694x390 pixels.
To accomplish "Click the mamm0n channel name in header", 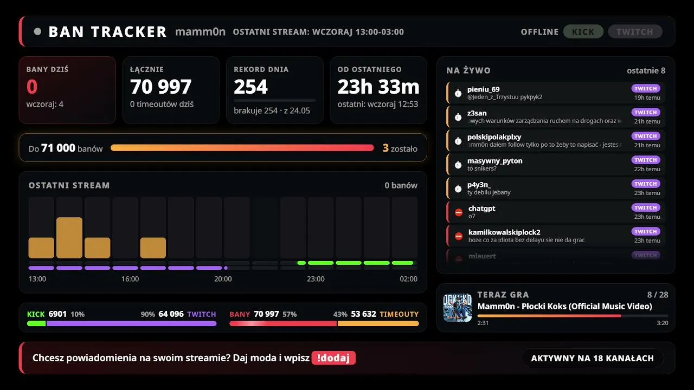I will [x=200, y=31].
